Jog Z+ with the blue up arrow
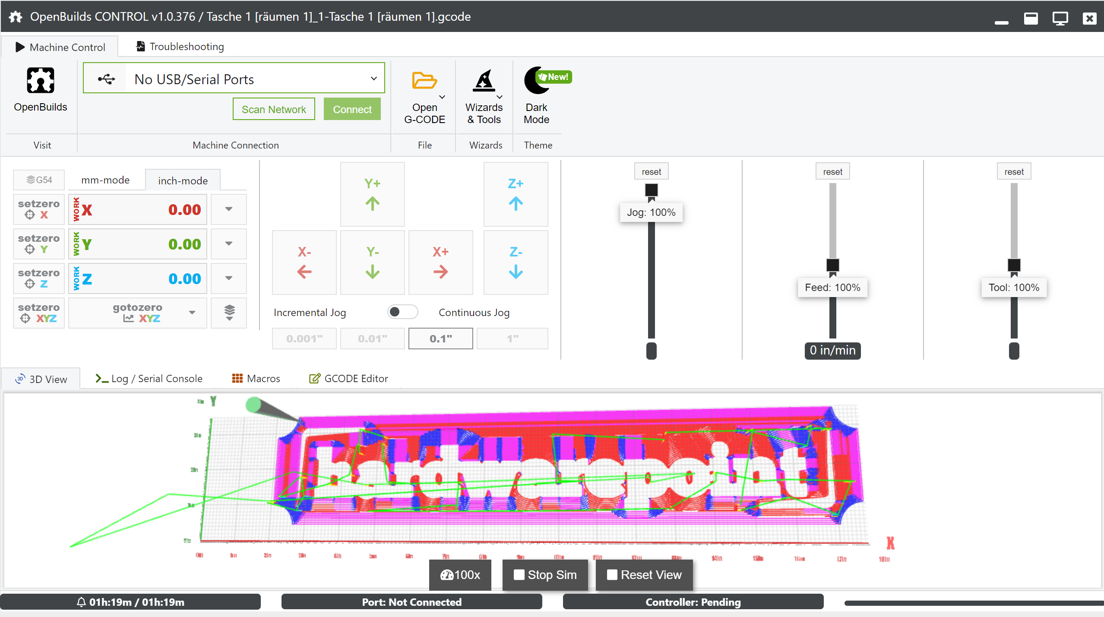The image size is (1104, 617). [x=516, y=194]
